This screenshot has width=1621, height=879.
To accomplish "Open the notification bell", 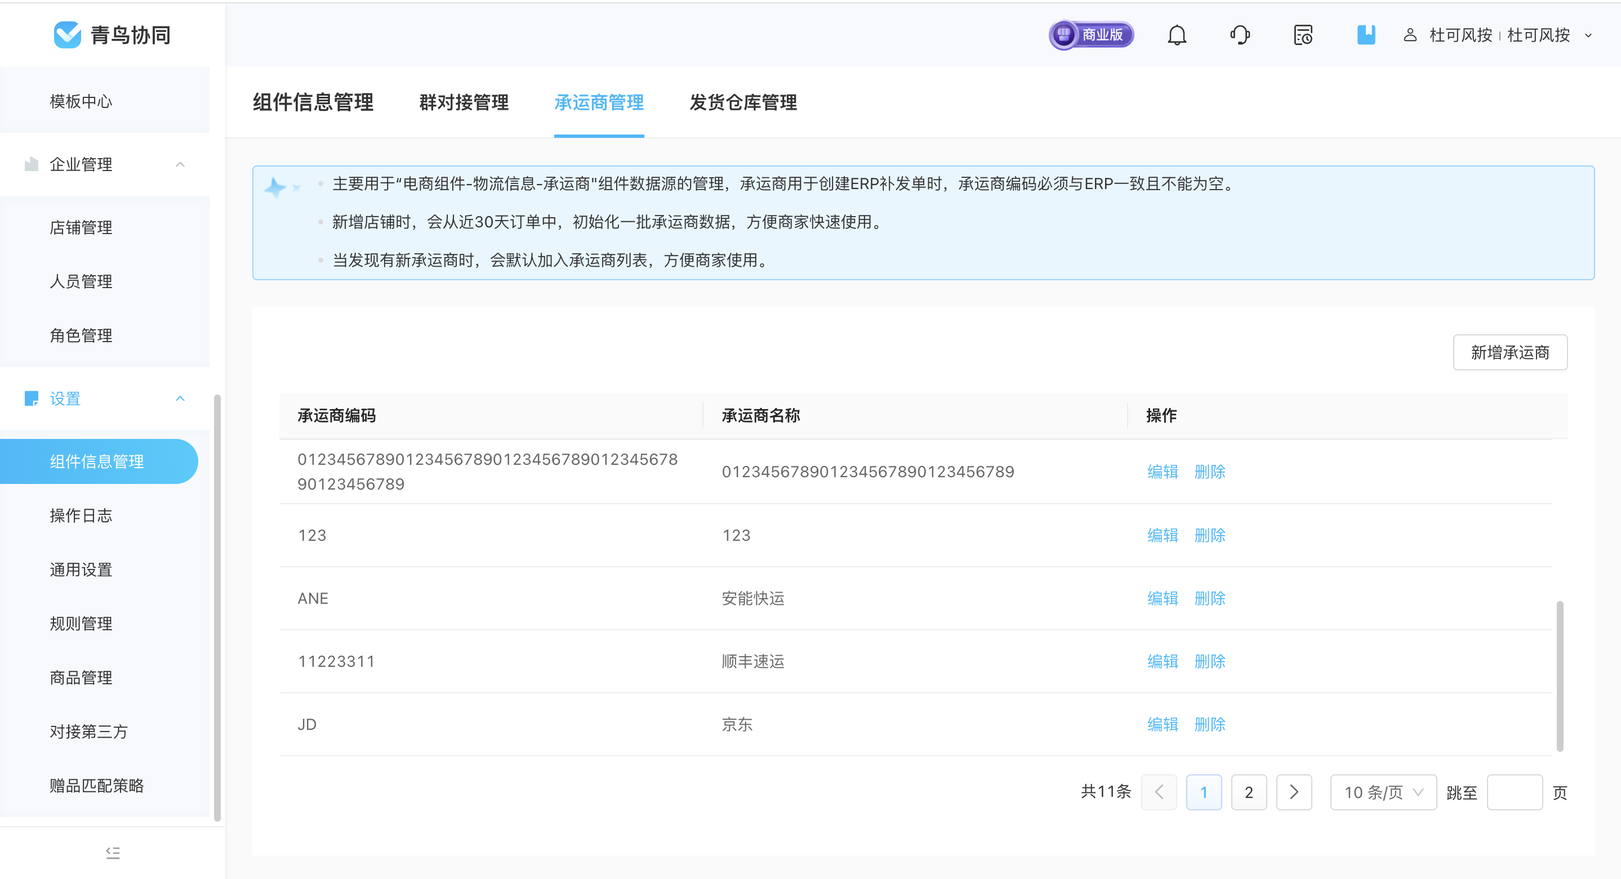I will 1177,34.
